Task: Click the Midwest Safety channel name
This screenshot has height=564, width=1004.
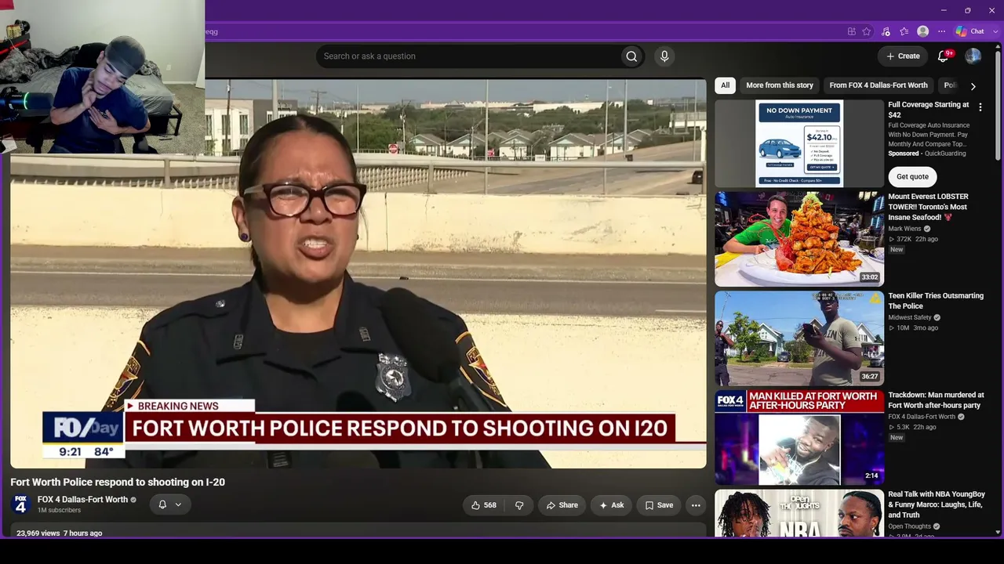Action: coord(910,317)
